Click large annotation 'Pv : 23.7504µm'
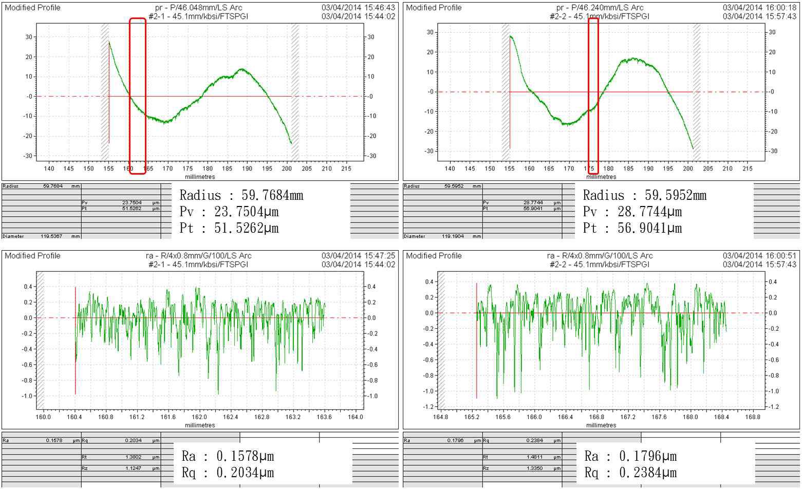Screen dimensions: 802x489 pos(229,212)
